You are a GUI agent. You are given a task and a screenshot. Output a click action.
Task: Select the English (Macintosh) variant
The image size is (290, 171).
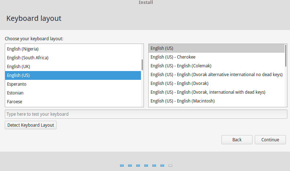coord(182,101)
